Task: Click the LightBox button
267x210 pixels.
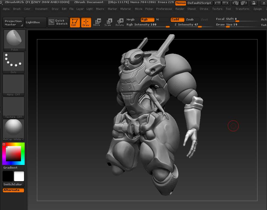Action: coord(36,22)
